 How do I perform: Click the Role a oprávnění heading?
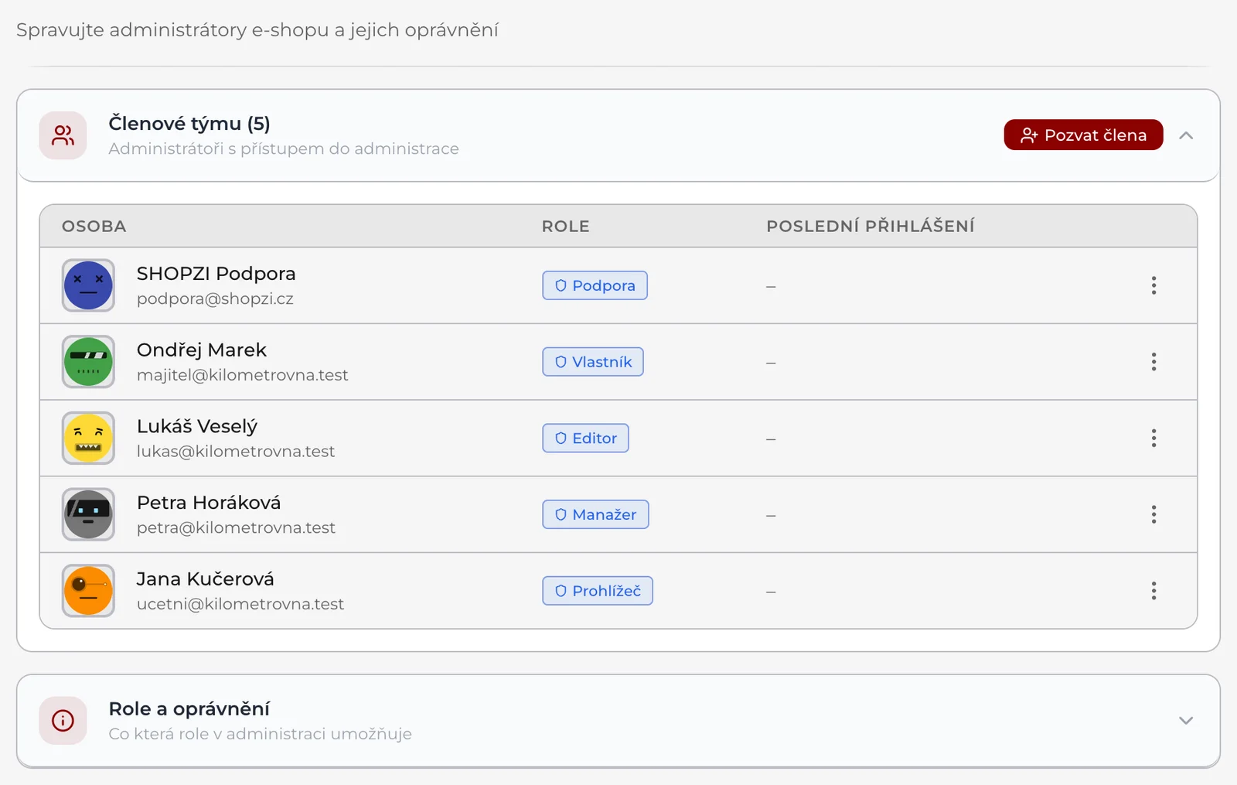189,709
